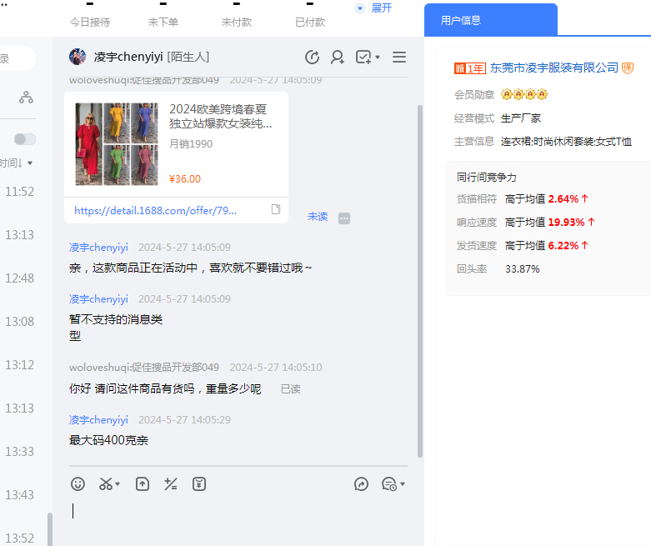Open the emoji picker in chat toolbar
The width and height of the screenshot is (651, 546).
point(78,483)
